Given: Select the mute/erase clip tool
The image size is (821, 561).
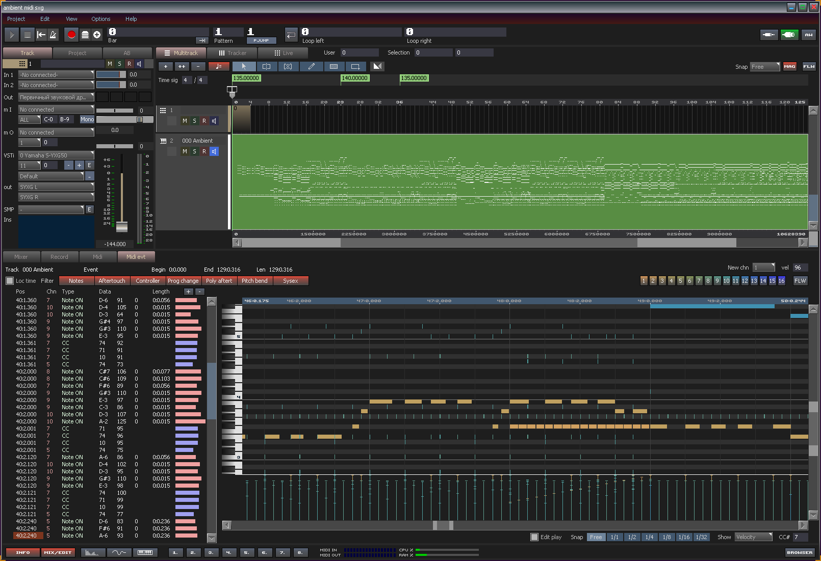Looking at the screenshot, I should pyautogui.click(x=288, y=66).
